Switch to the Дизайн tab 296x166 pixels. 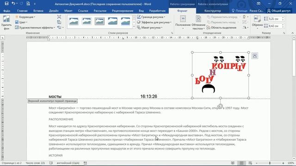[54, 11]
